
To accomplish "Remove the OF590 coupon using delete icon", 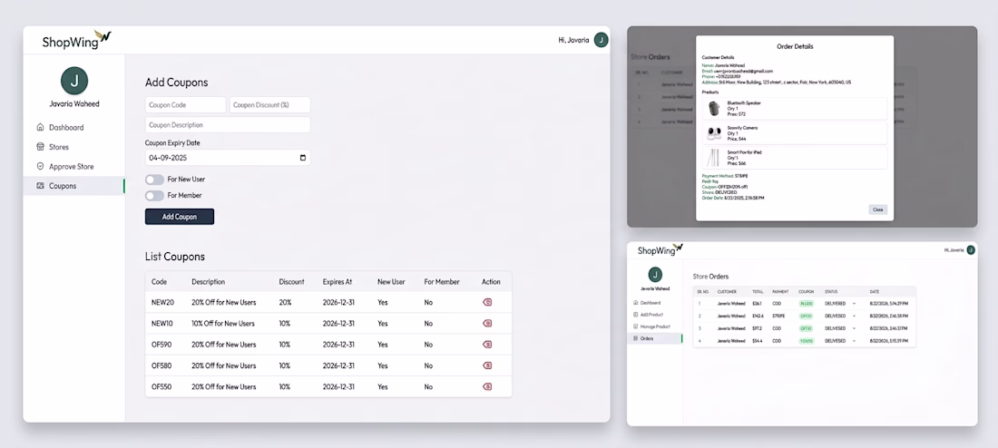I will 487,345.
